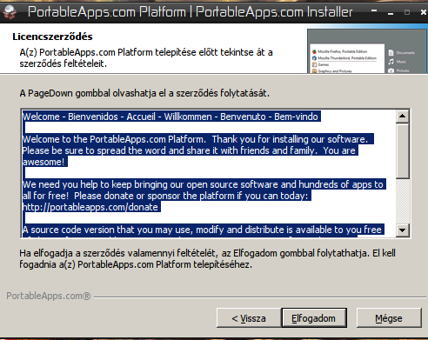This screenshot has width=428, height=340.
Task: Click the 'A PageDown gombbal' instruction text
Action: pos(144,93)
